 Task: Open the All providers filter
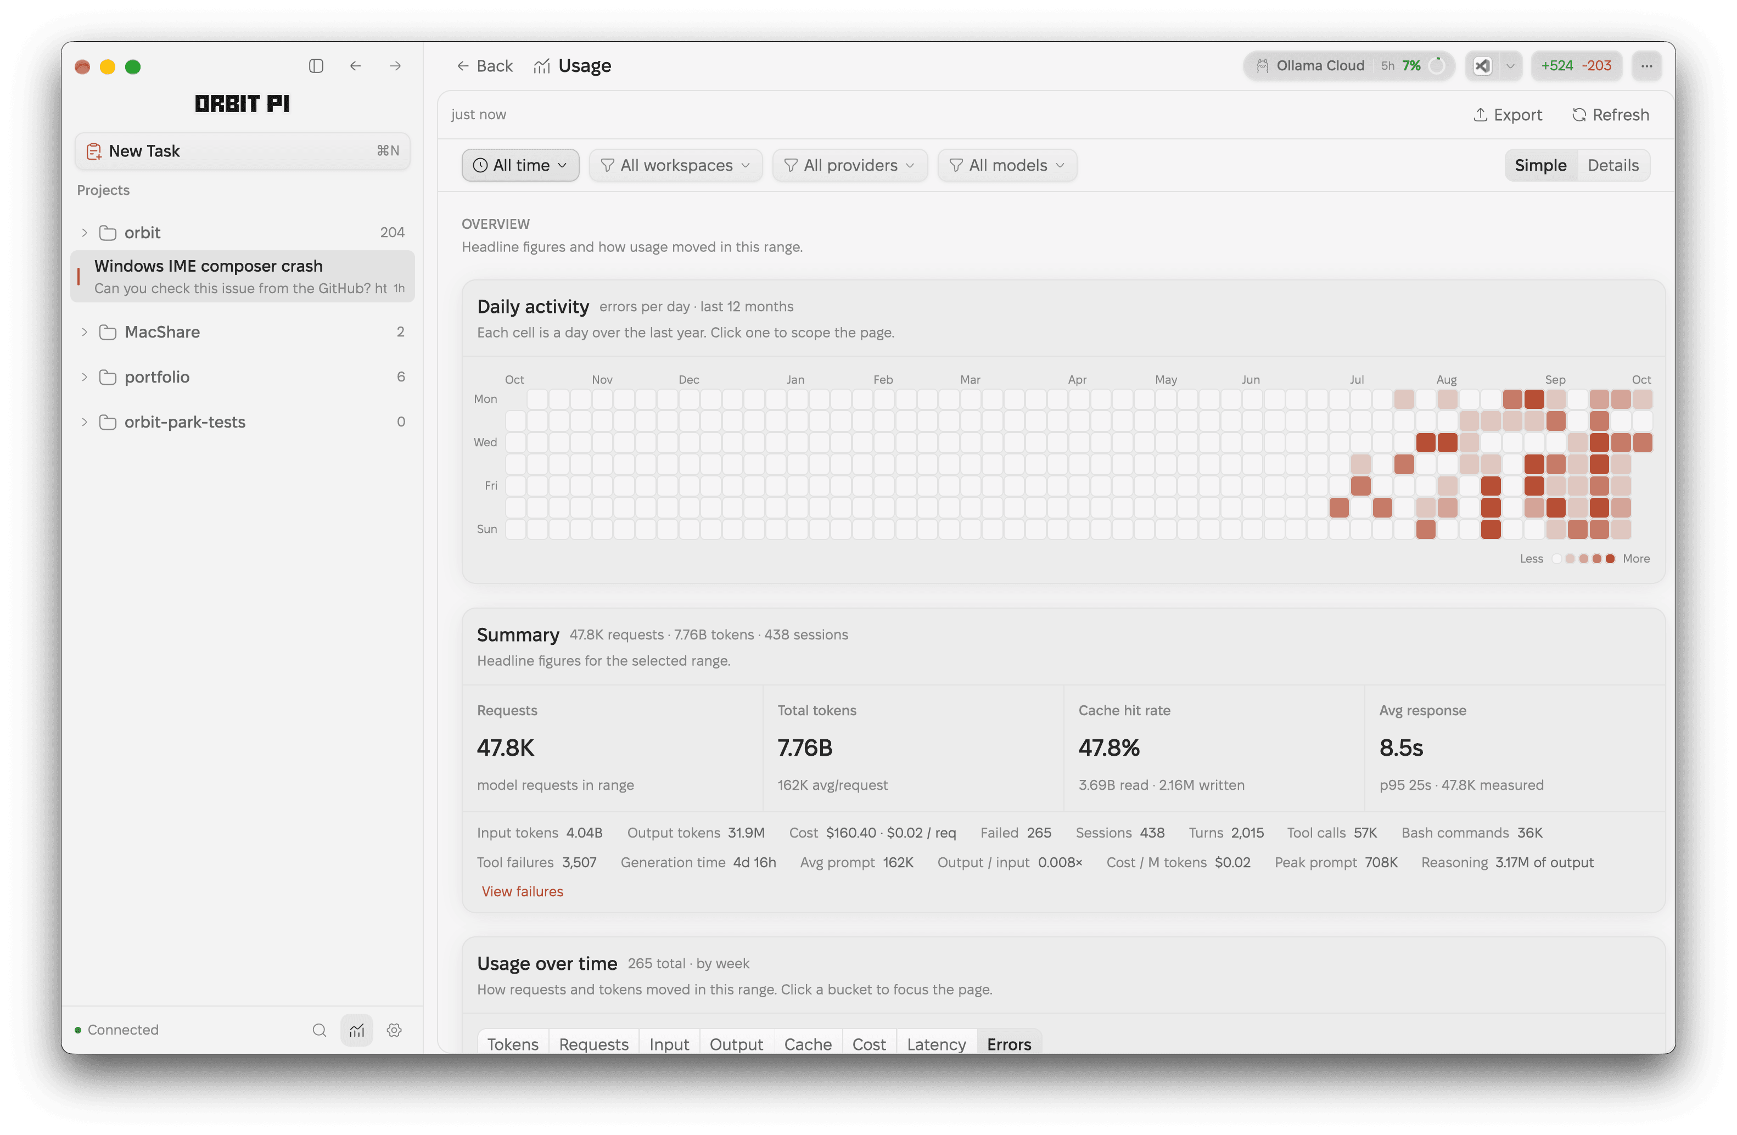pyautogui.click(x=850, y=165)
